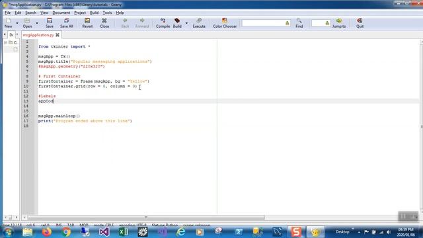Click the 'from tkinter import *' line
Screen dimensions: 423x238
pos(64,46)
